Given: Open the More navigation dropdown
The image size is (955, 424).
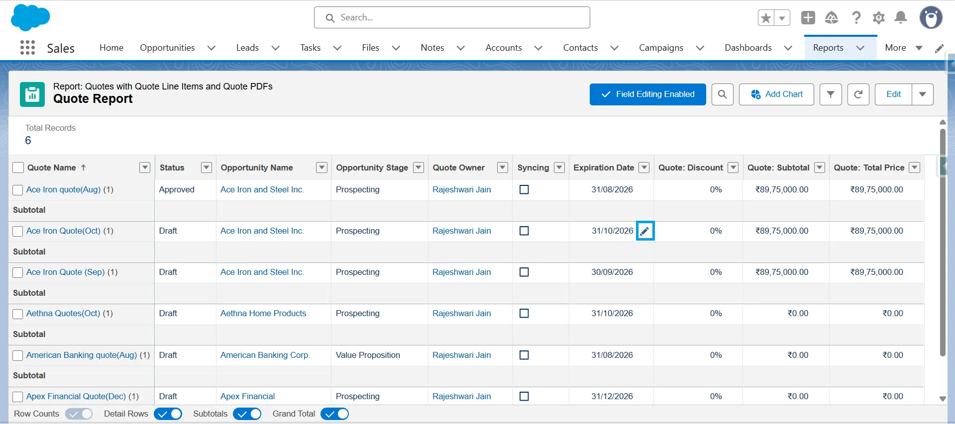Looking at the screenshot, I should coord(903,48).
